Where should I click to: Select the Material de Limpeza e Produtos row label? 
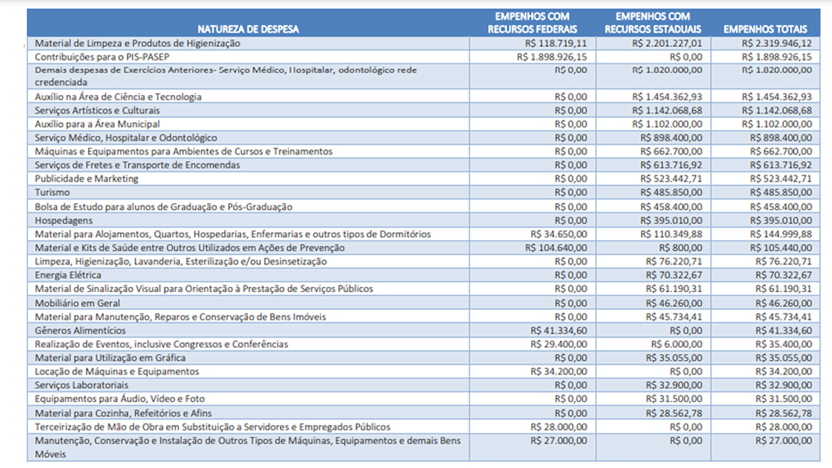coord(137,43)
